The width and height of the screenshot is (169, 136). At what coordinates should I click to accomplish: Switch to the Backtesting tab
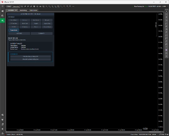[23, 10]
